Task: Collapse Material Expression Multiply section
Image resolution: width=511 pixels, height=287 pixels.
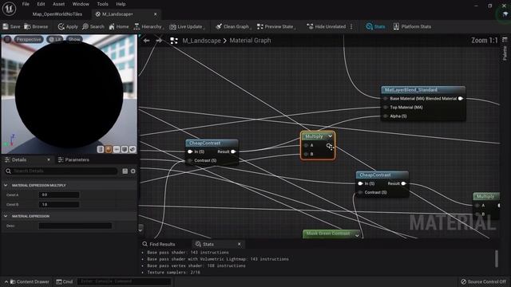Action: point(6,185)
